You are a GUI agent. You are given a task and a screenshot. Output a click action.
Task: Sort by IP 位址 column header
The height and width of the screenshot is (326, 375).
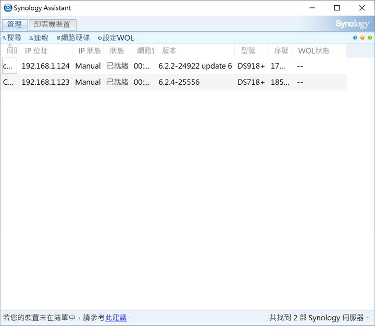(45, 51)
